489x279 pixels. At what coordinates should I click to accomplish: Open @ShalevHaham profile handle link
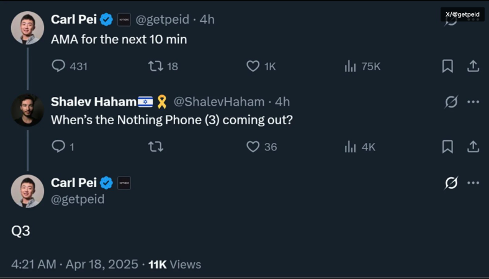tap(218, 101)
